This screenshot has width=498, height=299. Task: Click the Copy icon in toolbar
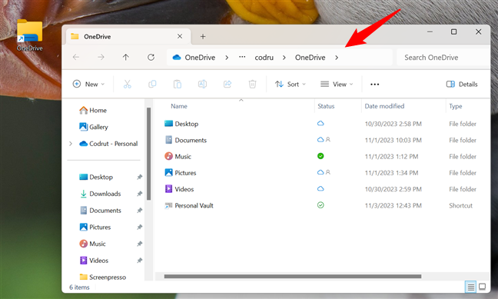click(x=152, y=85)
